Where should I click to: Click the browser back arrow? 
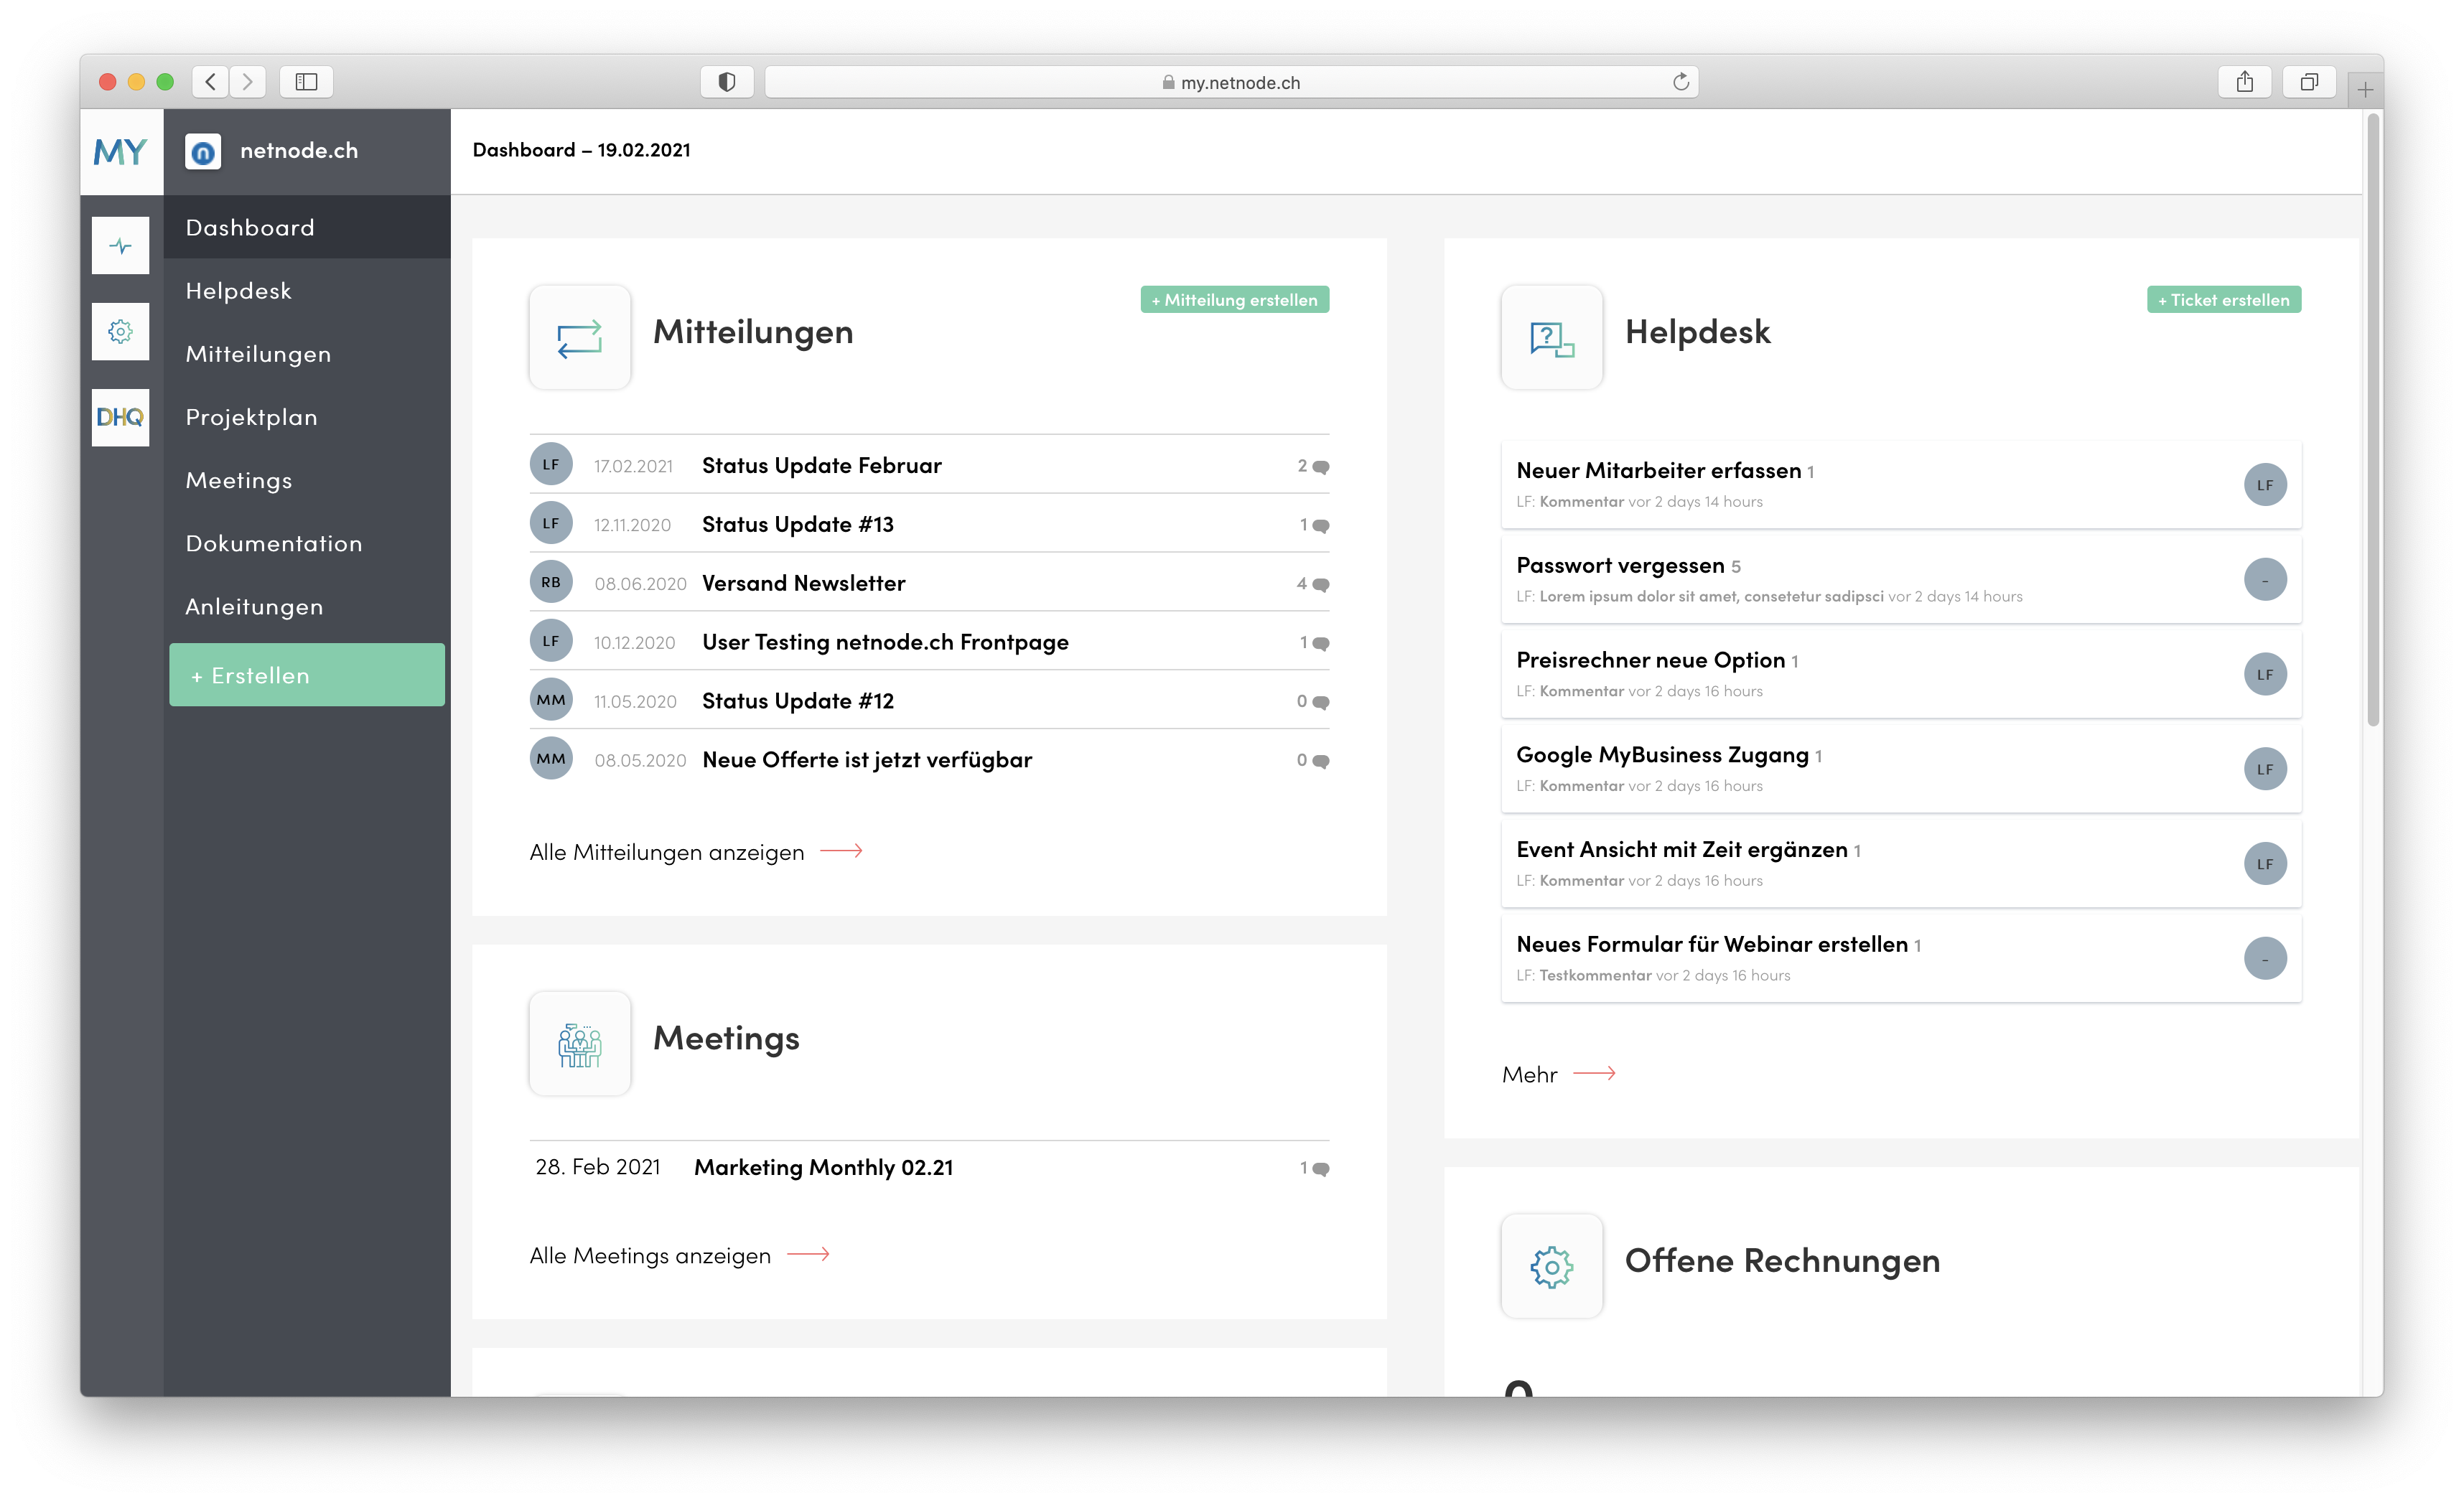(210, 82)
